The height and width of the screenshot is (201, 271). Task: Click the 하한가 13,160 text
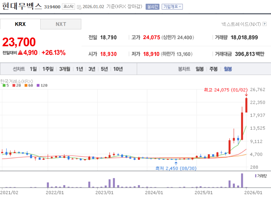(x=177, y=54)
